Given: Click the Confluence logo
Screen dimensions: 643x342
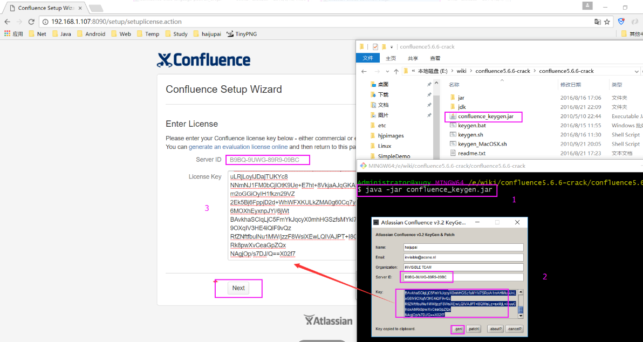Looking at the screenshot, I should pyautogui.click(x=203, y=60).
